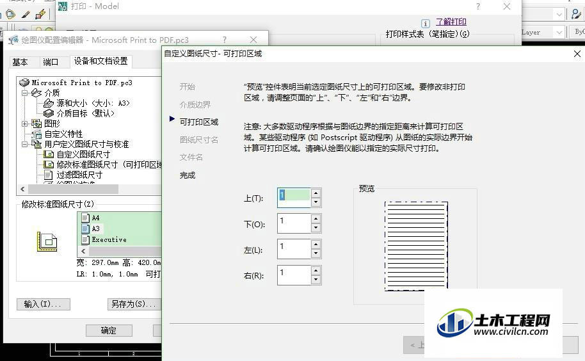Click the 可打印区域 wizard step
Screen dimensions: 585x361
point(199,122)
